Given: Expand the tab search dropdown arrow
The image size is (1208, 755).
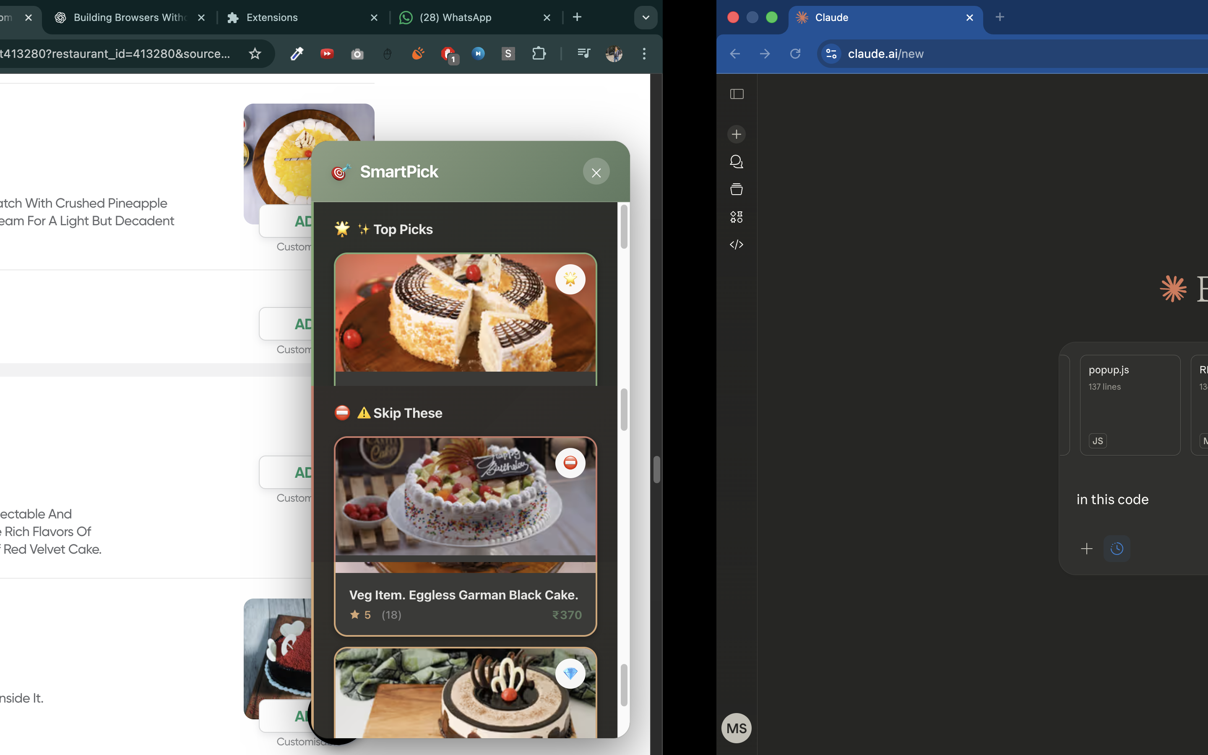Looking at the screenshot, I should point(646,18).
